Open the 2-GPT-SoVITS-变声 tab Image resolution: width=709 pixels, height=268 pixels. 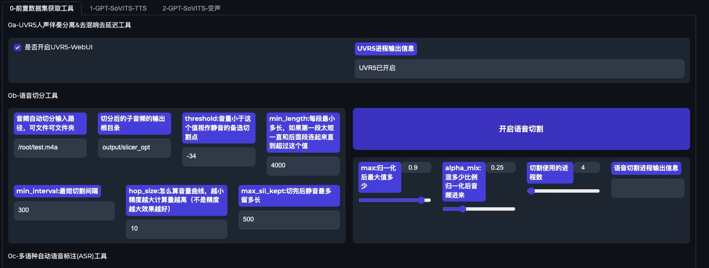191,8
